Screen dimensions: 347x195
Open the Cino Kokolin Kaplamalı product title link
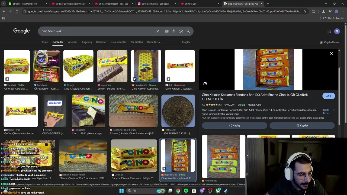pyautogui.click(x=255, y=97)
